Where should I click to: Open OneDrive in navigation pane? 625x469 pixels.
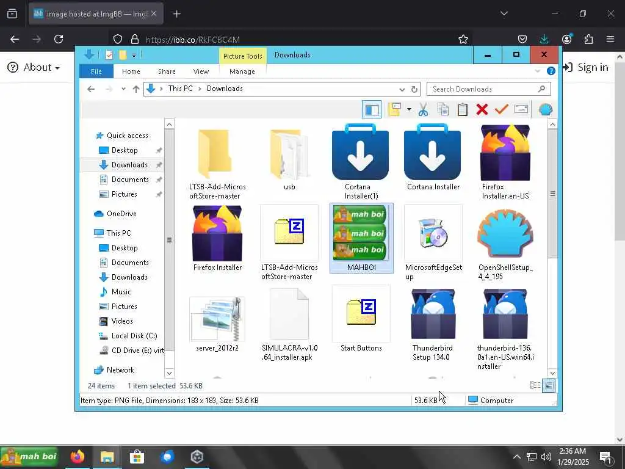coord(115,214)
